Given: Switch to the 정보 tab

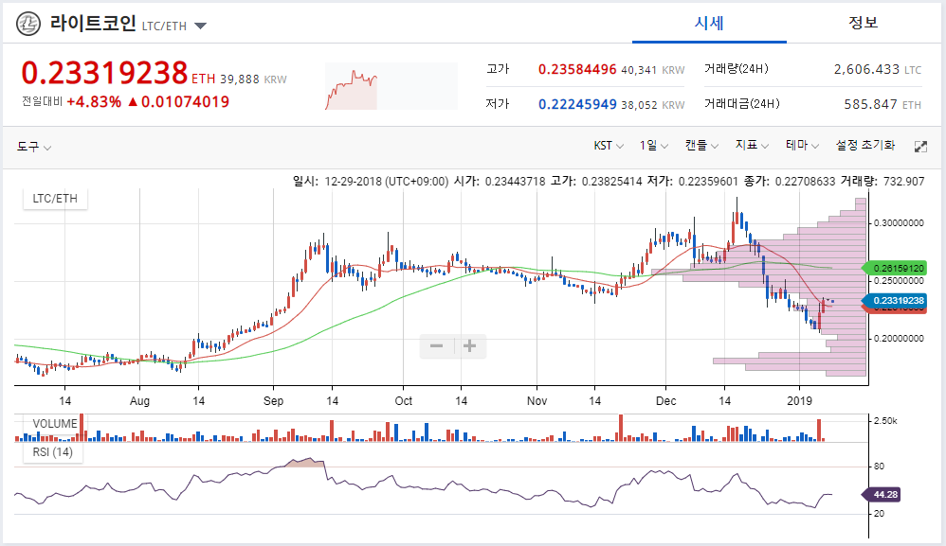Looking at the screenshot, I should pos(864,23).
